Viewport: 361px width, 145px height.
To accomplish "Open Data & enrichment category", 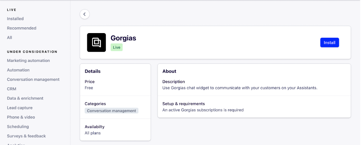I will 25,98.
